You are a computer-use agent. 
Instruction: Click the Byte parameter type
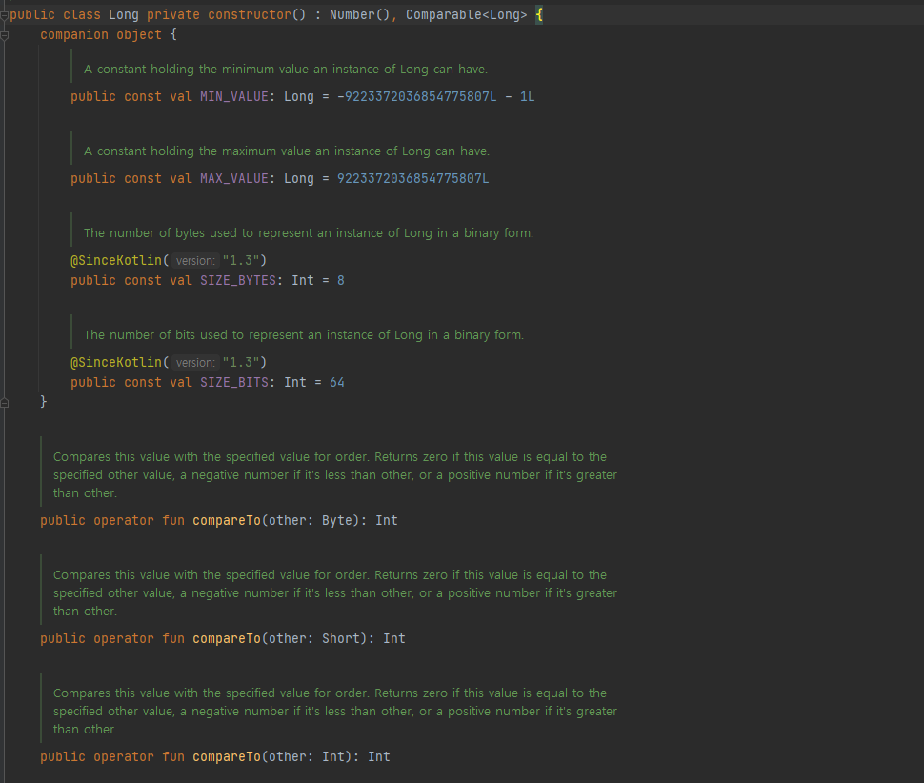tap(336, 521)
